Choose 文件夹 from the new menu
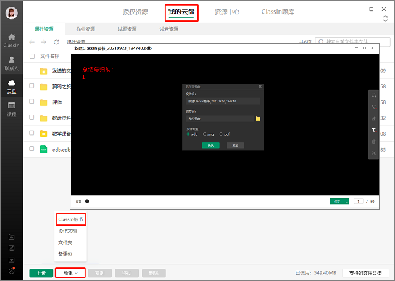 tap(65, 243)
